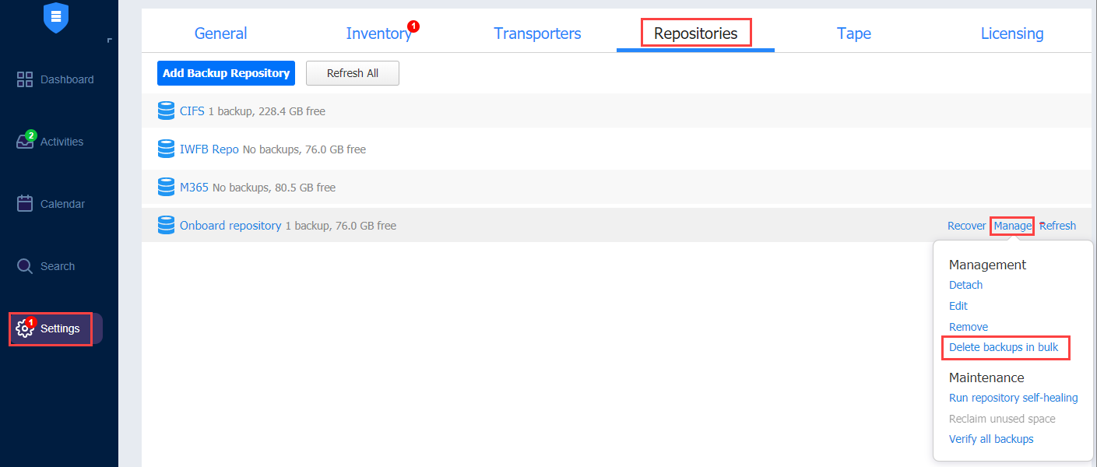Open the Calendar icon in the sidebar
Image resolution: width=1097 pixels, height=467 pixels.
[25, 204]
